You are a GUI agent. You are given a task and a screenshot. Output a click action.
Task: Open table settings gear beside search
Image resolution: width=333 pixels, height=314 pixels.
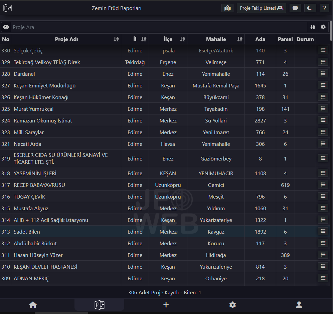(323, 27)
